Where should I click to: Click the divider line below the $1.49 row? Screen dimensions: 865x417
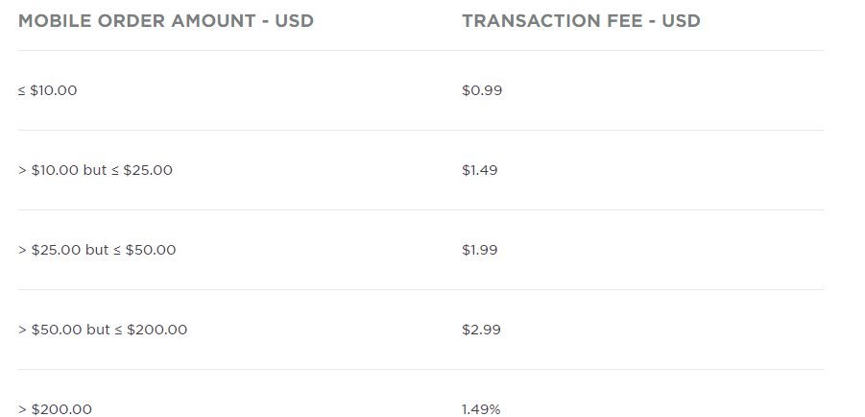(x=420, y=209)
